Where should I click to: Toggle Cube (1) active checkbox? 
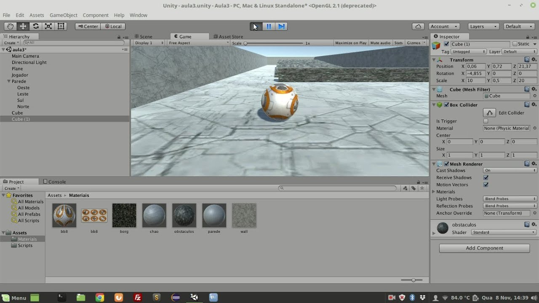[446, 44]
